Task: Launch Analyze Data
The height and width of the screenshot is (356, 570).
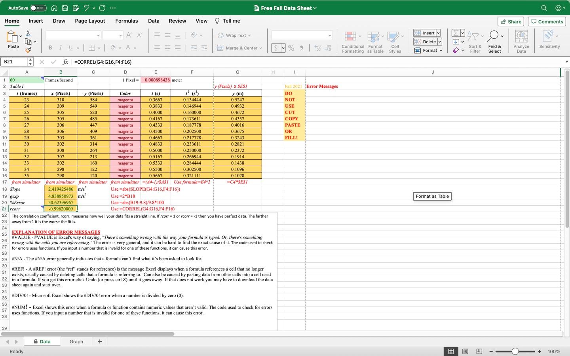Action: (x=521, y=42)
